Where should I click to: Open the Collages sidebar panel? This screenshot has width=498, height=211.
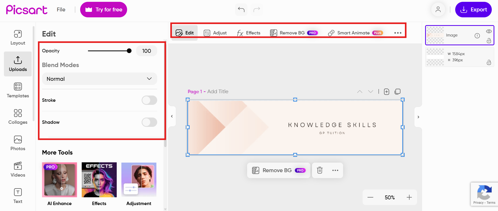pyautogui.click(x=18, y=117)
